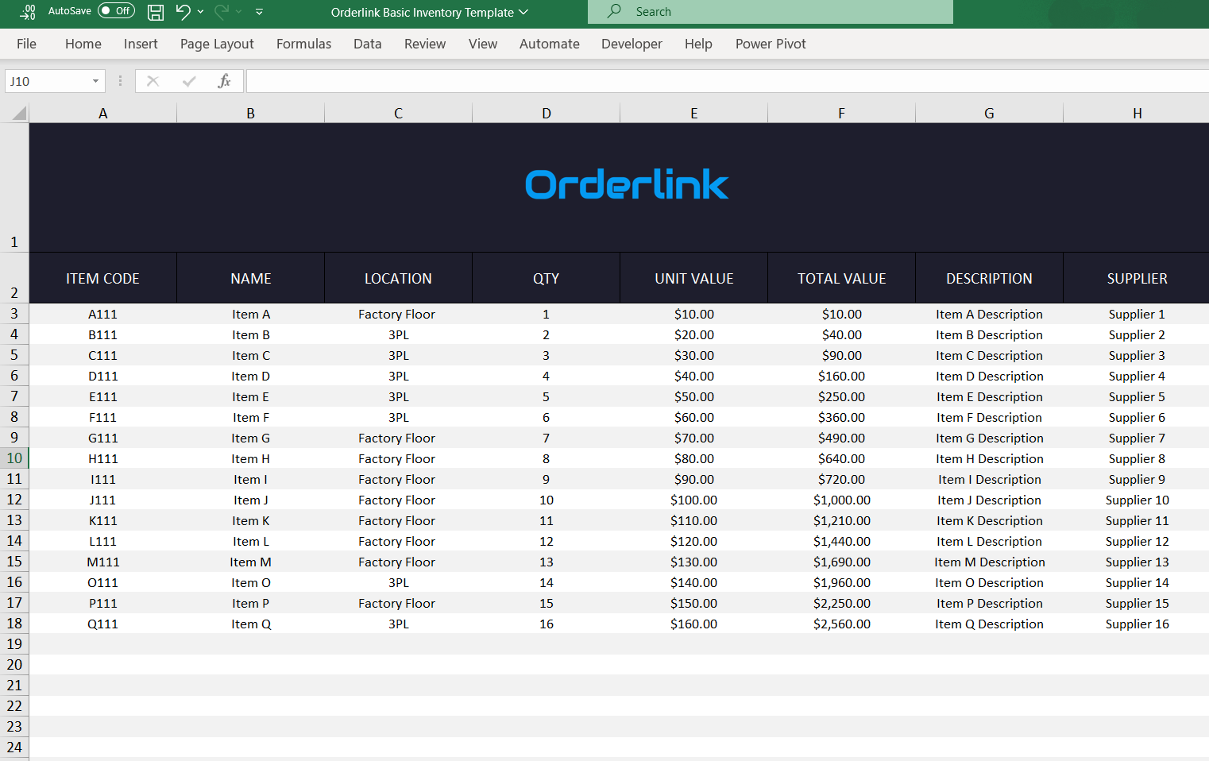Select the Q111 item code cell

tap(102, 624)
